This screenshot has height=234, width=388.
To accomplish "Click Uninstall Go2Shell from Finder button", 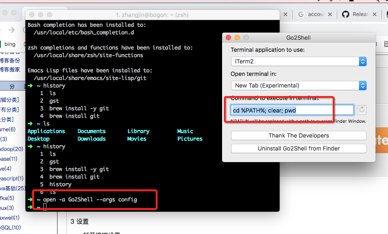I will [299, 148].
